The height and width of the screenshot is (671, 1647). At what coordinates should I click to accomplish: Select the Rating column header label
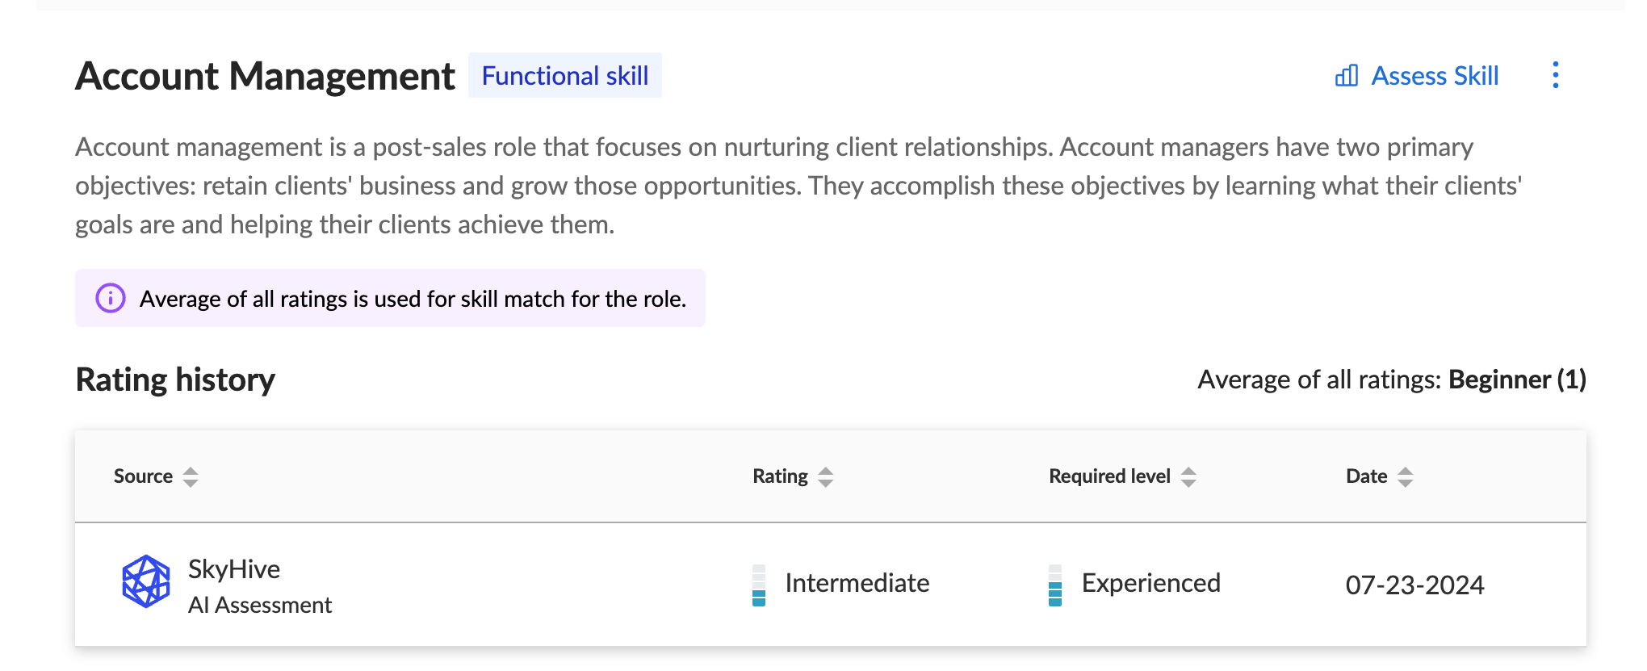coord(780,476)
